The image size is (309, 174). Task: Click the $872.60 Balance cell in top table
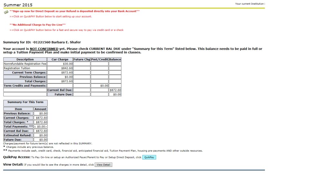coord(115,90)
